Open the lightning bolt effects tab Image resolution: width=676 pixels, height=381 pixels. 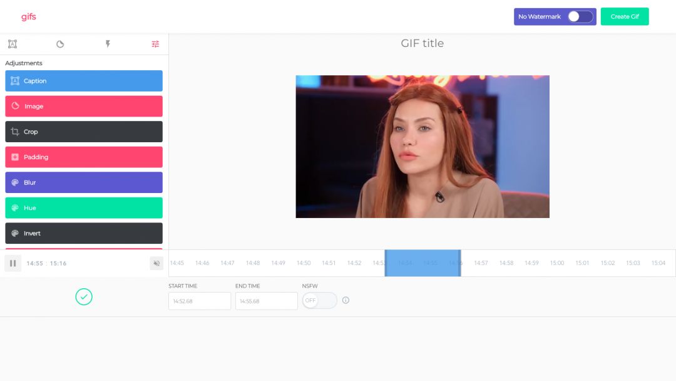[108, 44]
